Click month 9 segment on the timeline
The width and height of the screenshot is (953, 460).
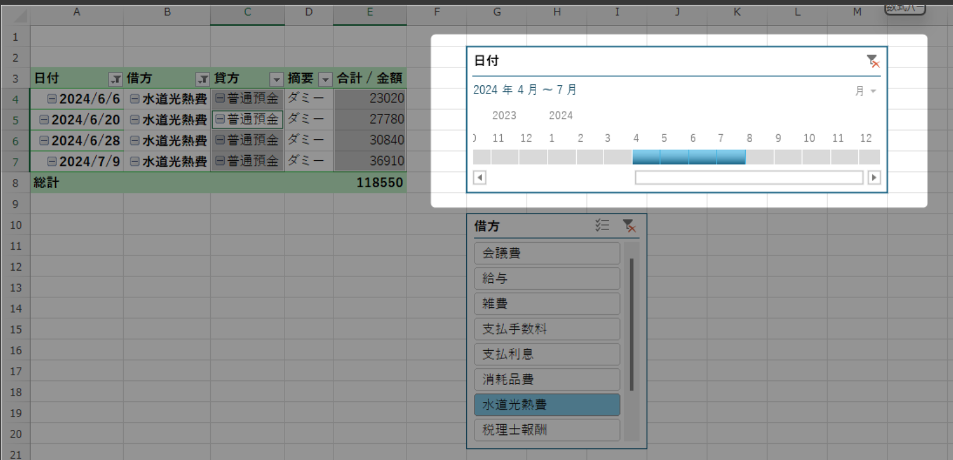coord(787,157)
